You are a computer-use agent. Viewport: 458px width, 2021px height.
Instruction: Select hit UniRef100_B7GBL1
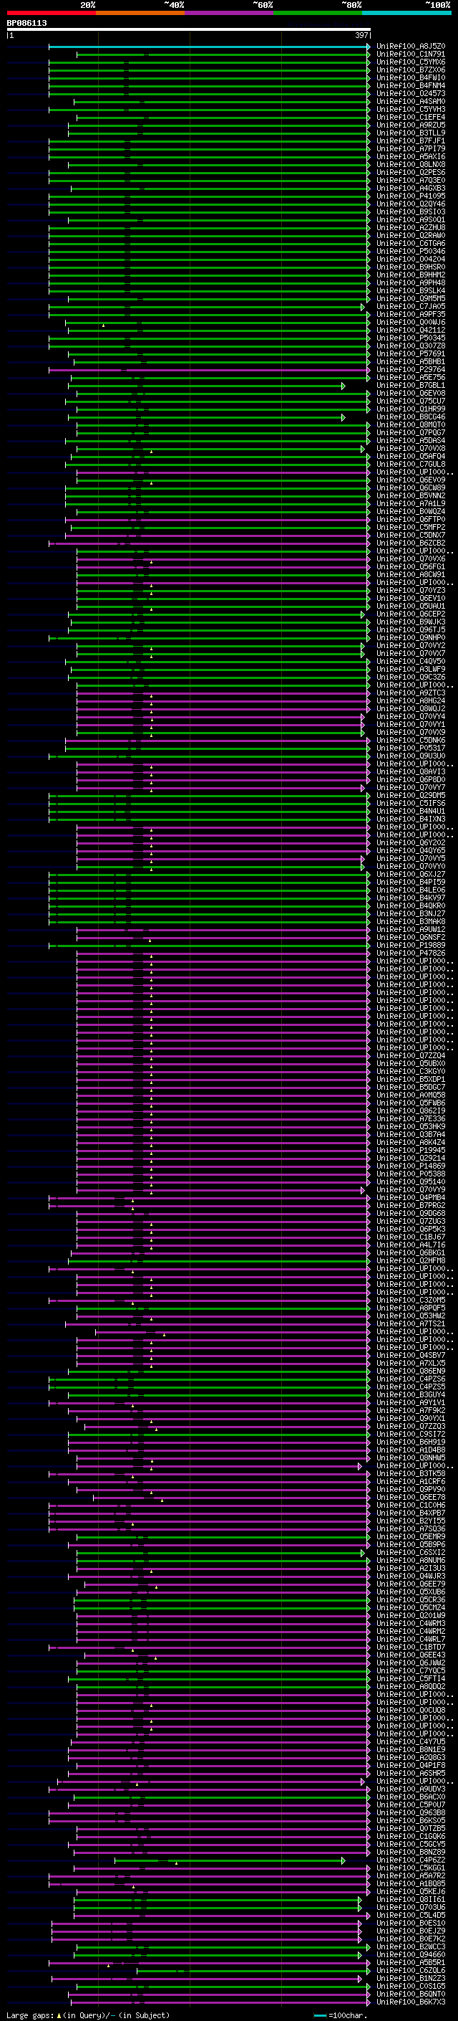[411, 385]
